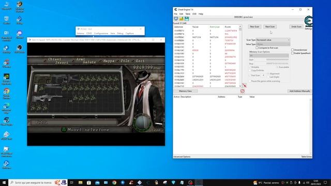
Task: Click the Address column header in results
Action: 178,27
